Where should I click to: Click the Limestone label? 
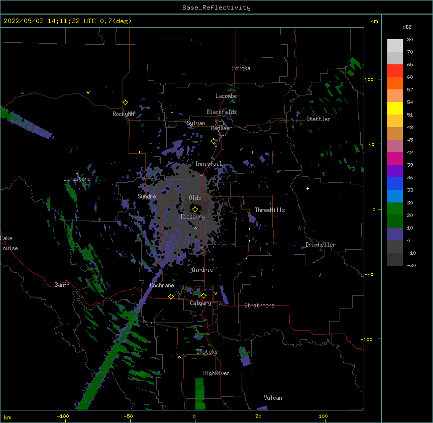(77, 179)
